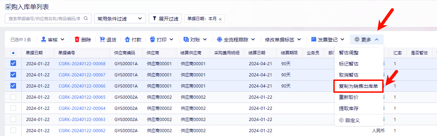Click the red 删除 trash icon
Screen dimensions: 437x136
pyautogui.click(x=77, y=39)
